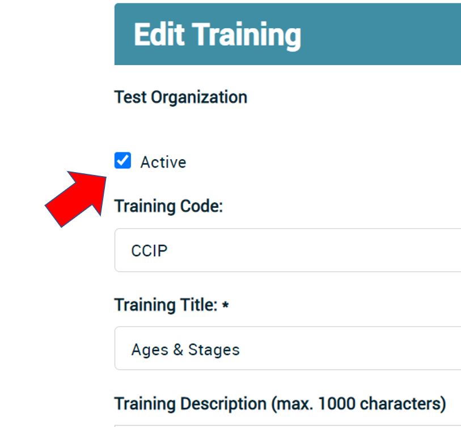Click the "Active" checkbox label text
This screenshot has width=461, height=427.
[163, 163]
